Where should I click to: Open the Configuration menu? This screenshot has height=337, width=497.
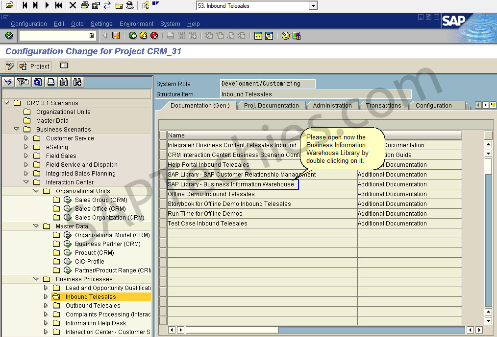click(x=29, y=24)
